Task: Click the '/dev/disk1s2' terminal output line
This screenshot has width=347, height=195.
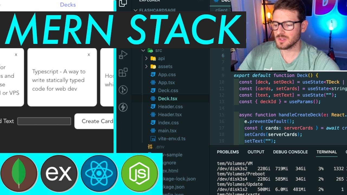Action: (282, 189)
